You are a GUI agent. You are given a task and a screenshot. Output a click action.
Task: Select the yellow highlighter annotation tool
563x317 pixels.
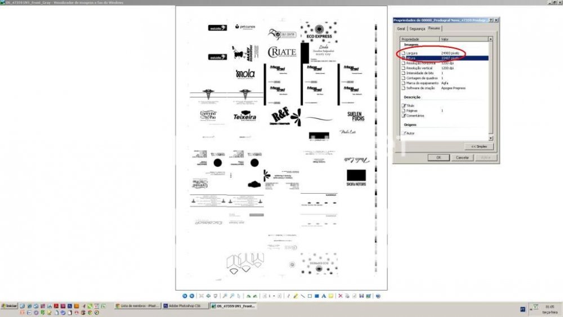click(x=296, y=296)
